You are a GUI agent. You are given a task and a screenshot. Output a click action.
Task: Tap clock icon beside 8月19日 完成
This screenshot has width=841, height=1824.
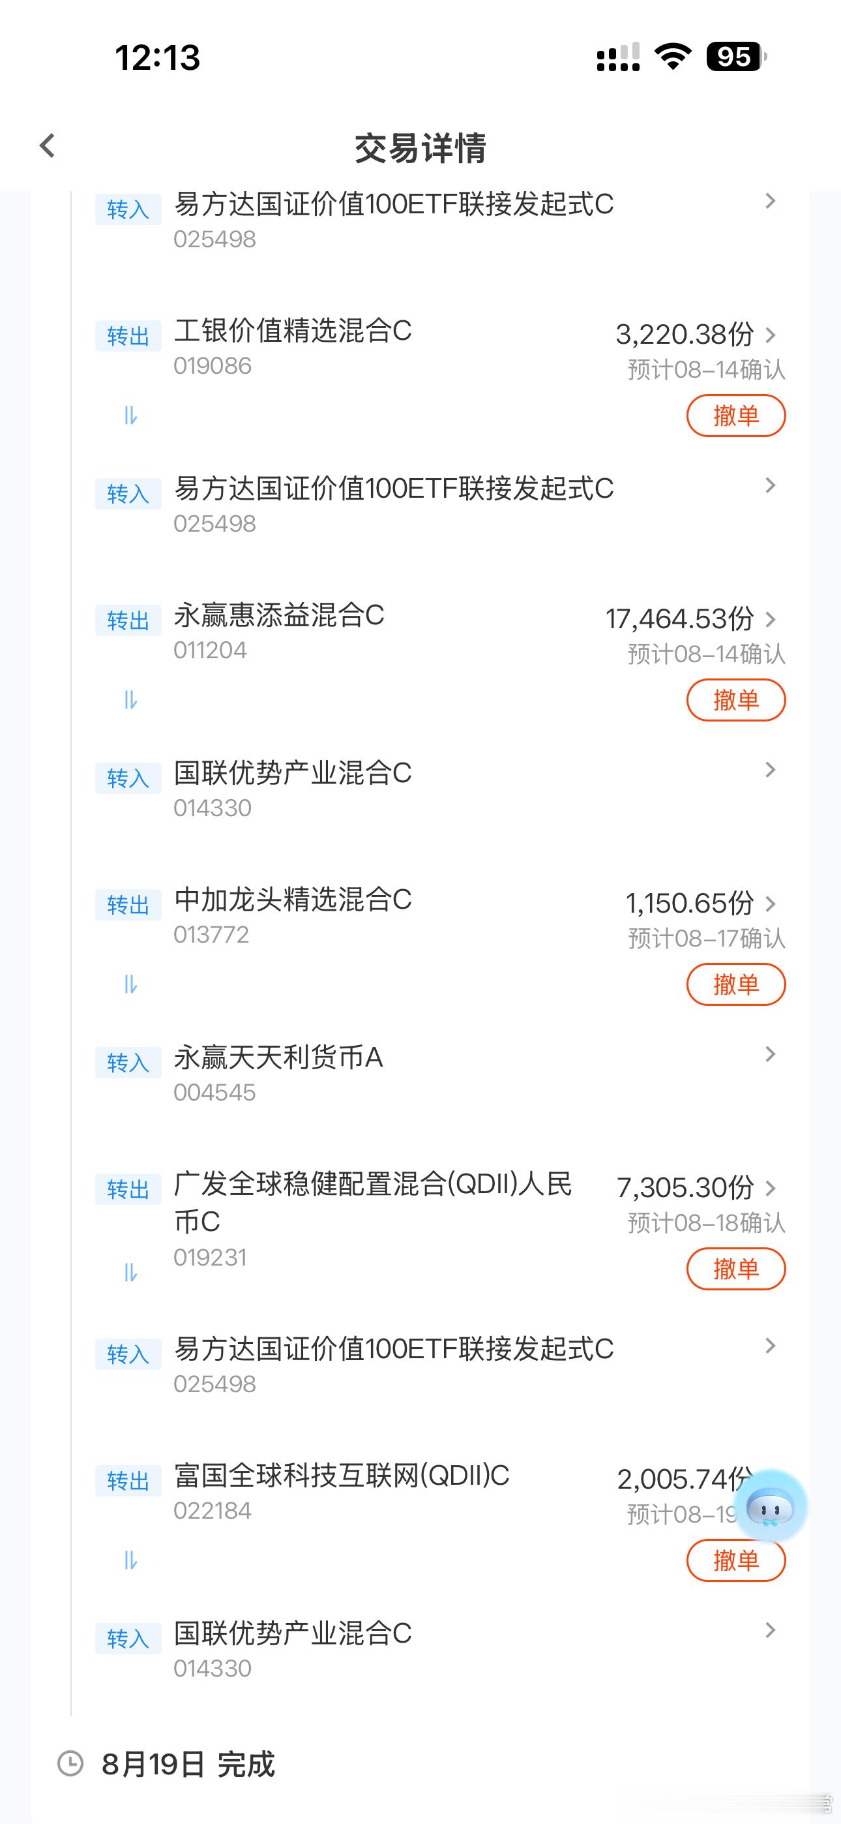[70, 1763]
